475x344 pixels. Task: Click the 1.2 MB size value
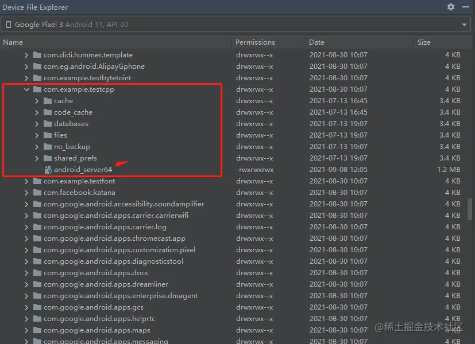(x=449, y=170)
